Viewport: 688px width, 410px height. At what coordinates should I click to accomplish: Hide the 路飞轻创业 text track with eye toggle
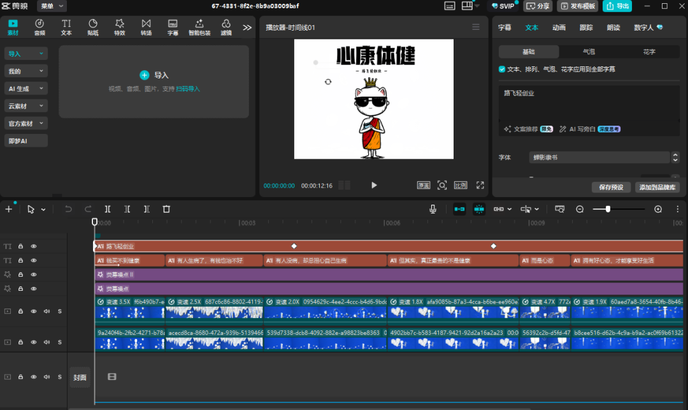point(33,246)
